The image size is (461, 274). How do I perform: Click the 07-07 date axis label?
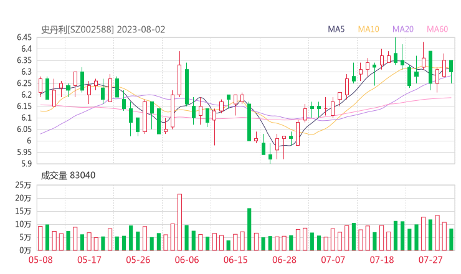point(333,260)
